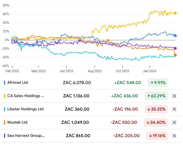183x146 pixels.
Task: Click the 9.91% gain badge
Action: [x=158, y=83]
